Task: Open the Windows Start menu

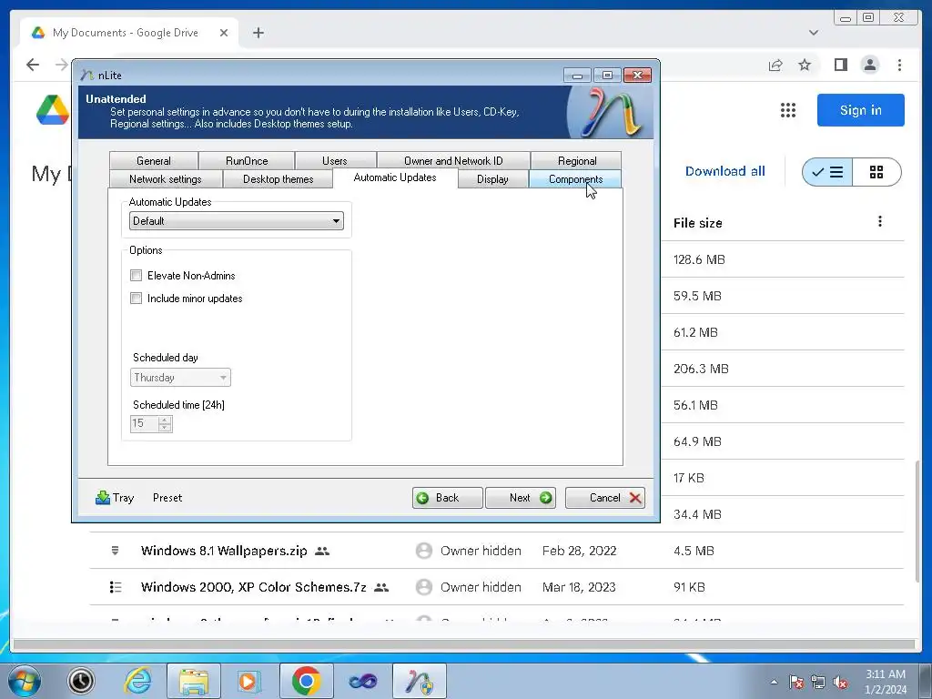Action: point(25,681)
